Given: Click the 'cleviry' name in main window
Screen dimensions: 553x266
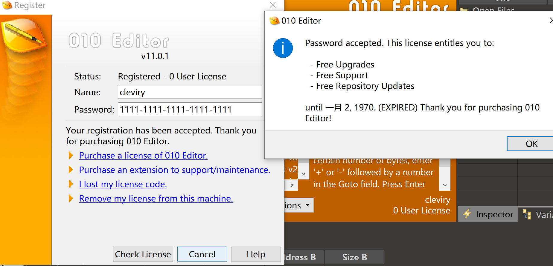Looking at the screenshot, I should coord(438,200).
